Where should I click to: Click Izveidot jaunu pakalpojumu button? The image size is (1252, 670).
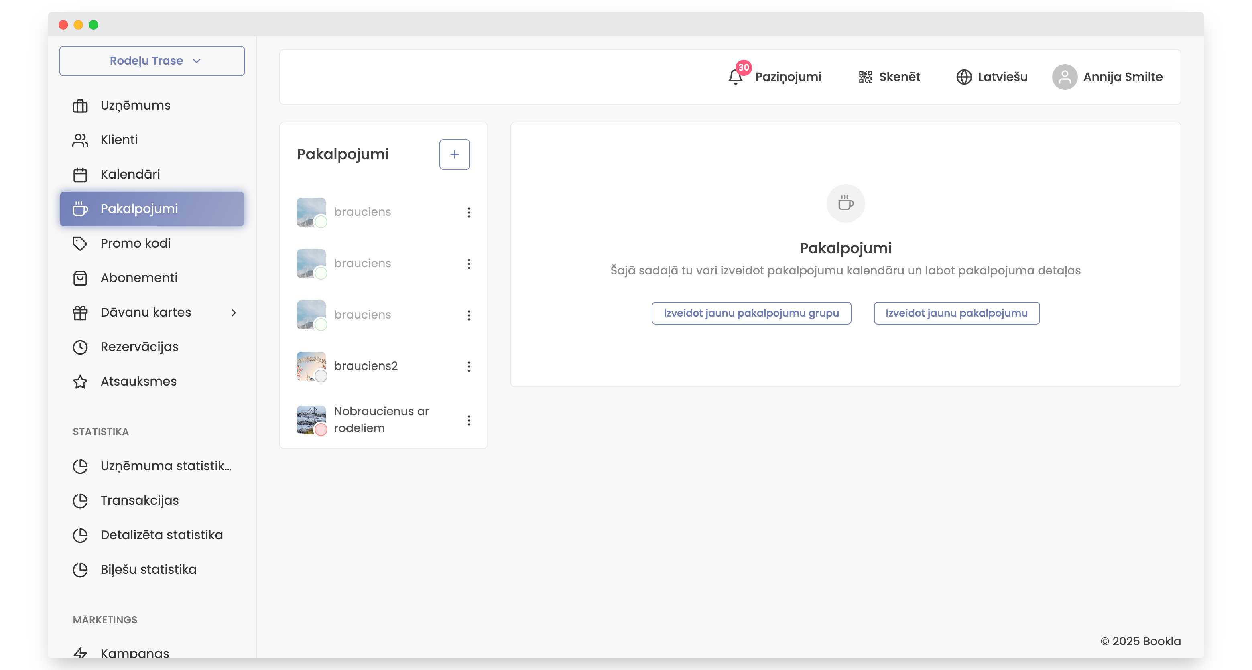[956, 313]
